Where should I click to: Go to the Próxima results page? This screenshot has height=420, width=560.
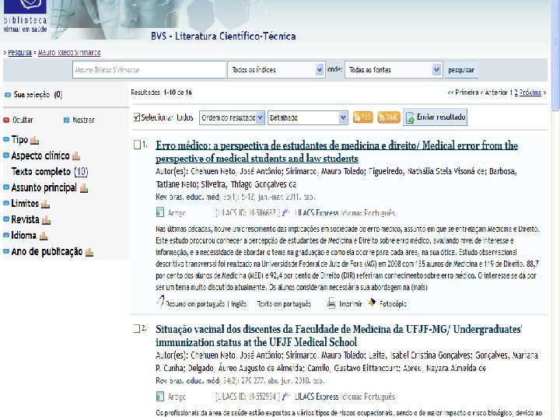pyautogui.click(x=530, y=93)
